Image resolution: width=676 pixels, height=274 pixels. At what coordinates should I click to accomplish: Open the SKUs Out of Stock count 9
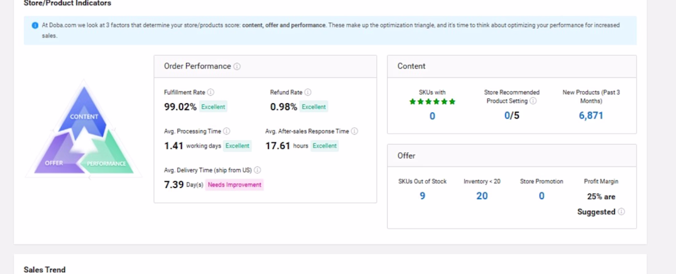coord(422,196)
